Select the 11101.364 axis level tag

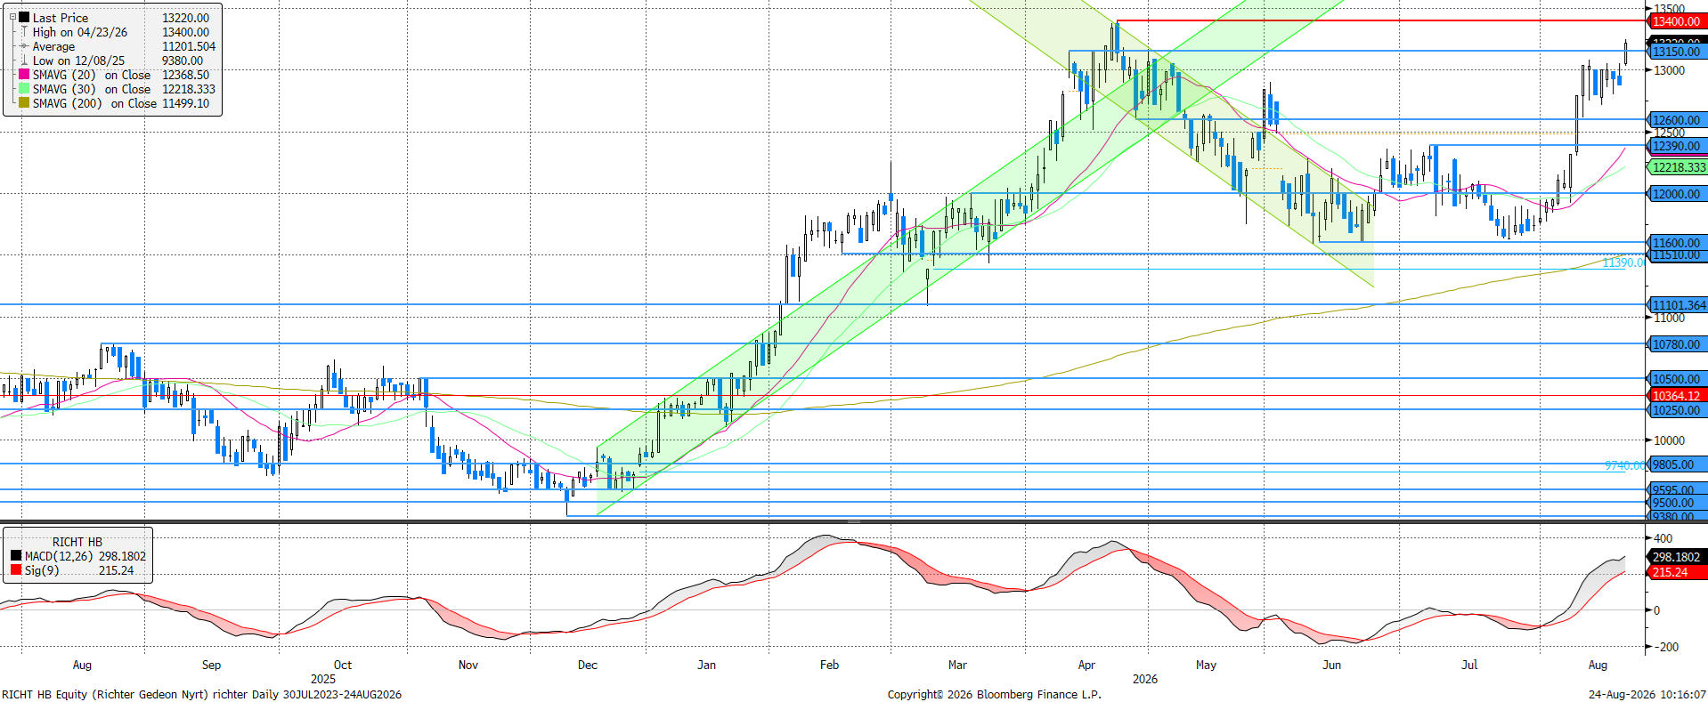tap(1678, 305)
